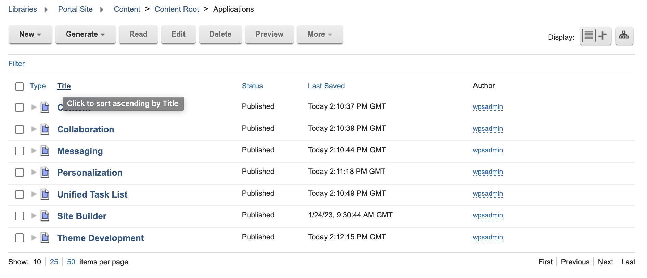Click the arrow icon after Portal Site
The height and width of the screenshot is (278, 647).
[x=102, y=10]
